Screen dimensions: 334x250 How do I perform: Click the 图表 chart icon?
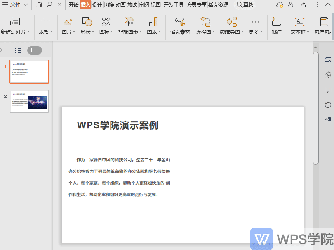[153, 22]
